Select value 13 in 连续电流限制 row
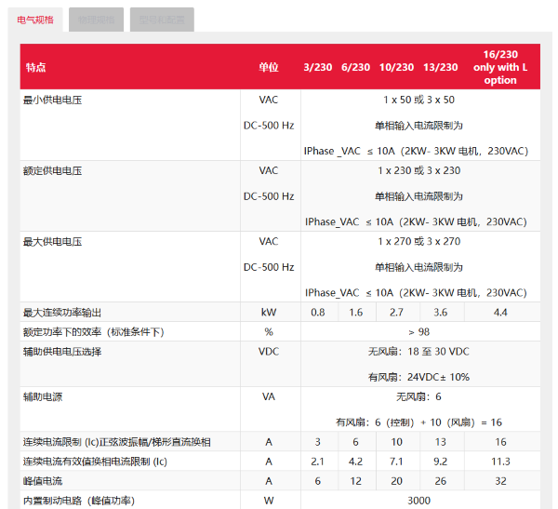558x509 pixels. point(441,442)
